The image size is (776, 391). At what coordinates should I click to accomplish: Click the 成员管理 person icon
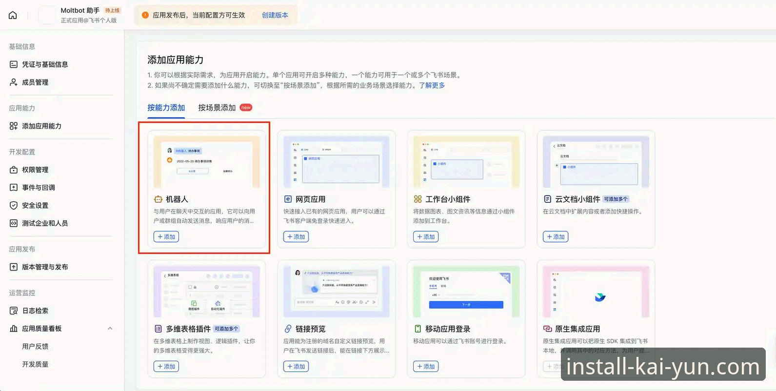pos(14,82)
